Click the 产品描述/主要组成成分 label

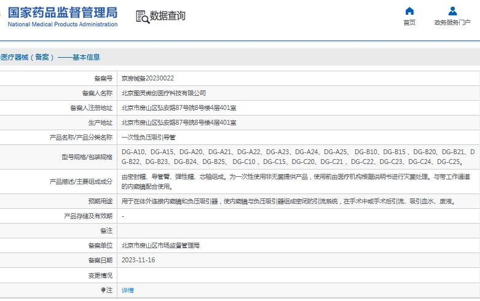click(81, 182)
